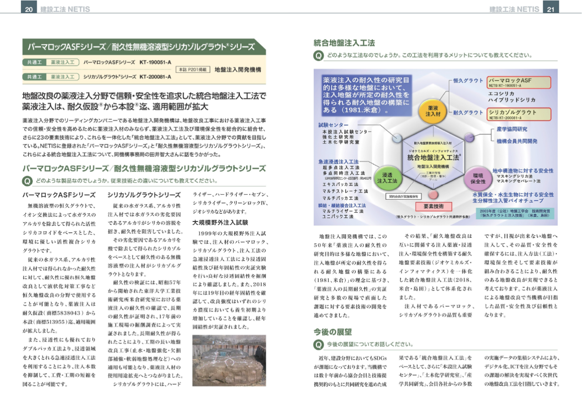Click the light-blue sphere linked to 試験センター

coord(397,138)
